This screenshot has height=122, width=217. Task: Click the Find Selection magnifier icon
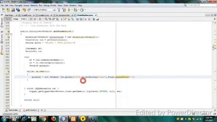(46, 19)
